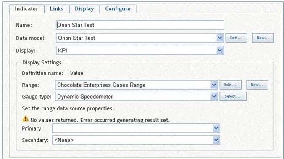Image resolution: width=284 pixels, height=159 pixels.
Task: Click Select button for Gauge type
Action: coord(233,96)
